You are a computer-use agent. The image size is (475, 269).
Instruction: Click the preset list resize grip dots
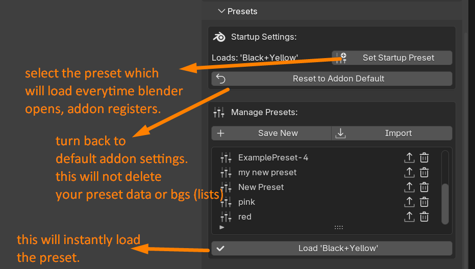339,227
